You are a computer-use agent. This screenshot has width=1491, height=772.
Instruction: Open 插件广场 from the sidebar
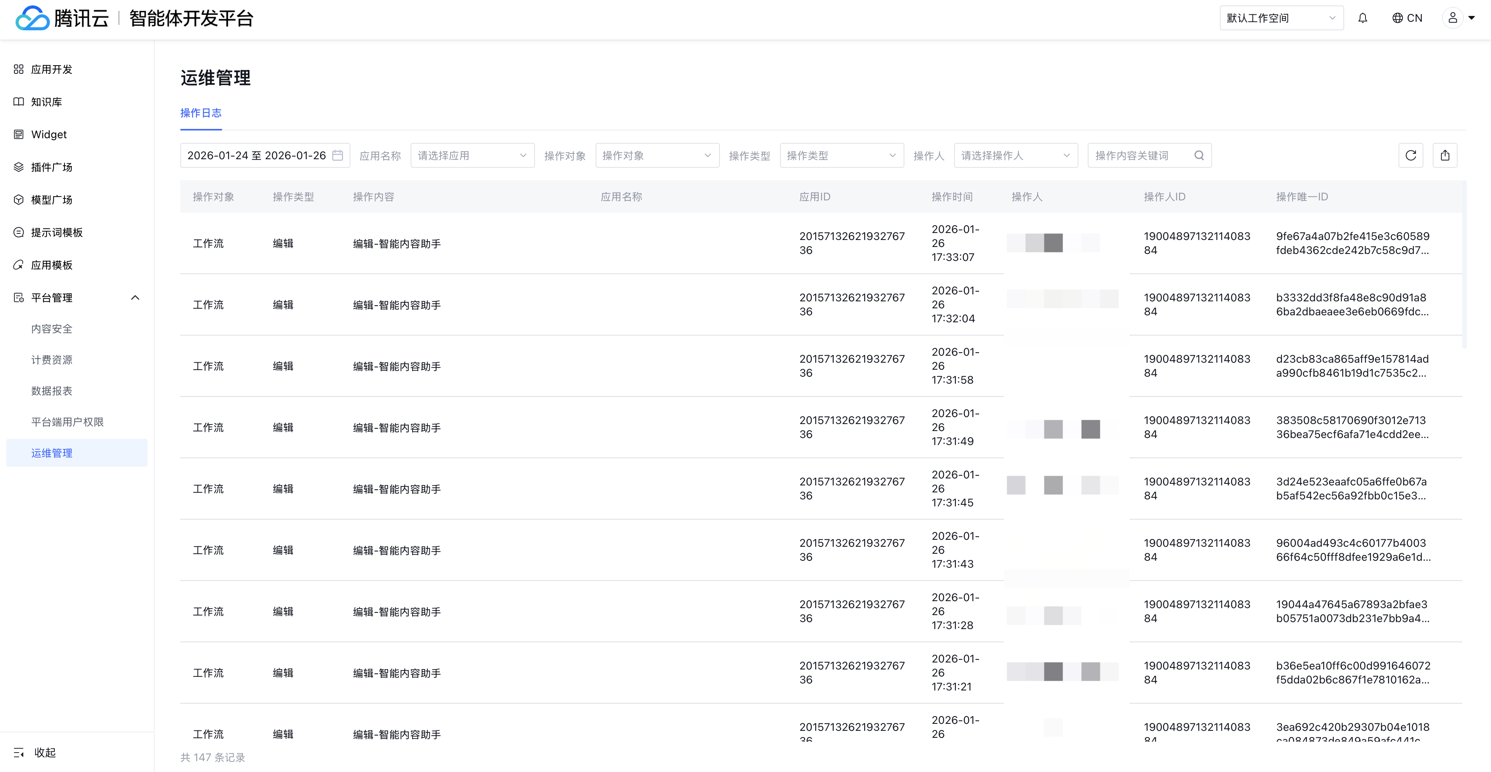click(52, 167)
